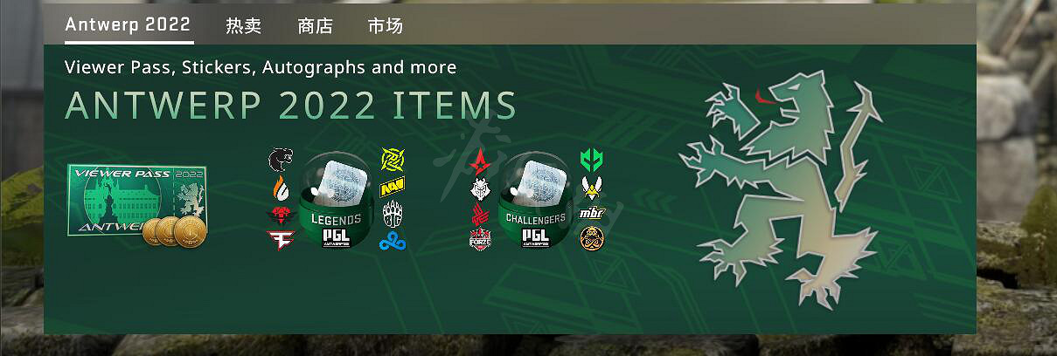Select the Antwerp 2022 Viewer Pass item
This screenshot has width=1057, height=356.
[137, 203]
